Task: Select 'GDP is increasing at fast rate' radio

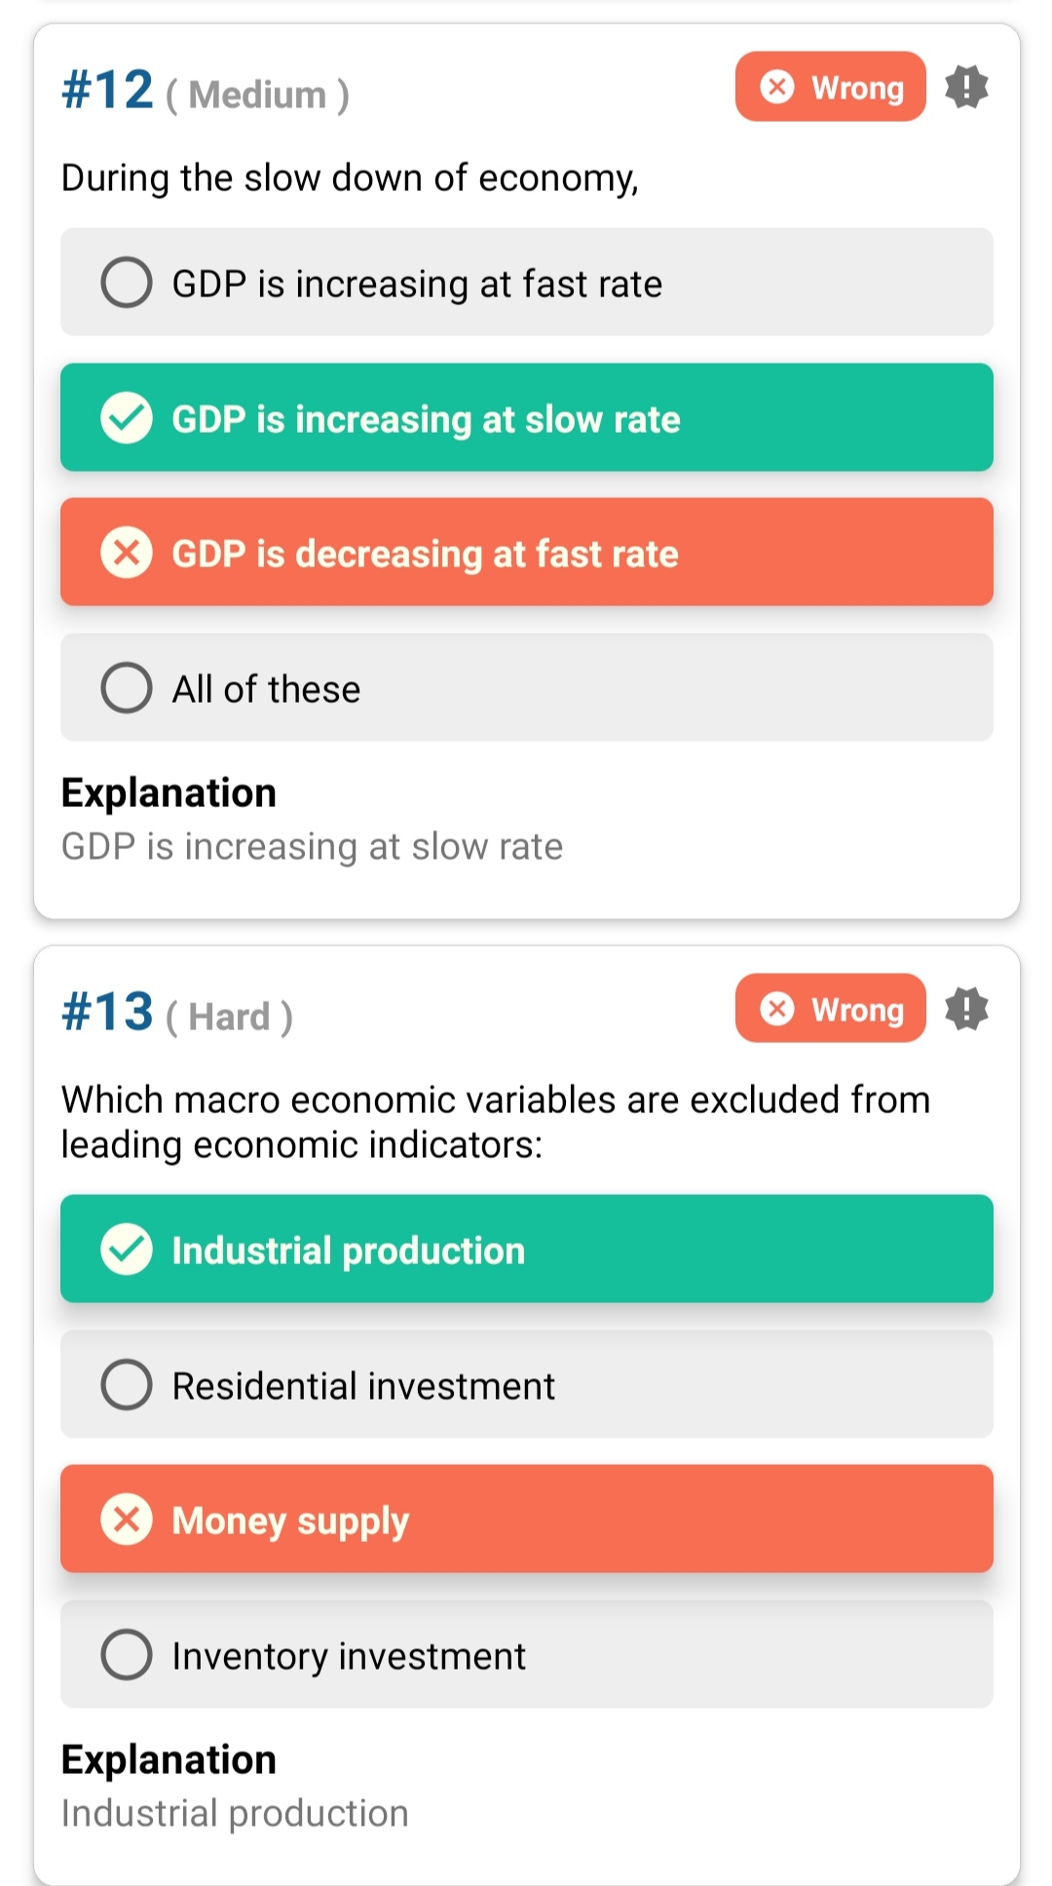Action: 127,283
